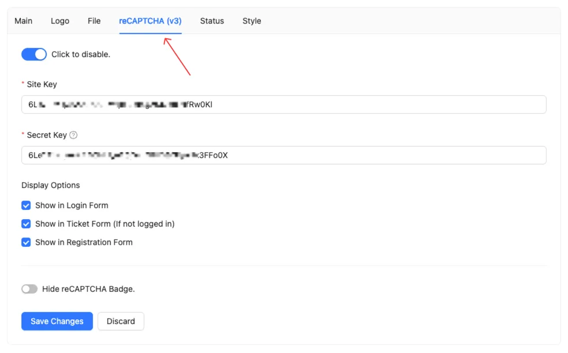Click the "Hide reCAPTCHA Badge." label text
Screen dimensions: 568x353
[x=88, y=289]
